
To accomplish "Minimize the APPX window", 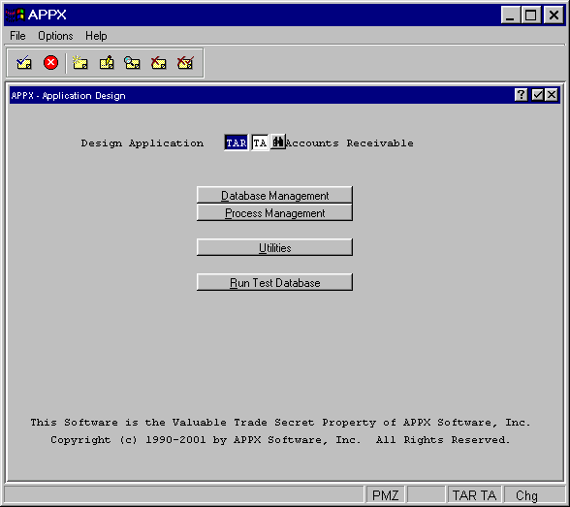I will click(x=510, y=15).
